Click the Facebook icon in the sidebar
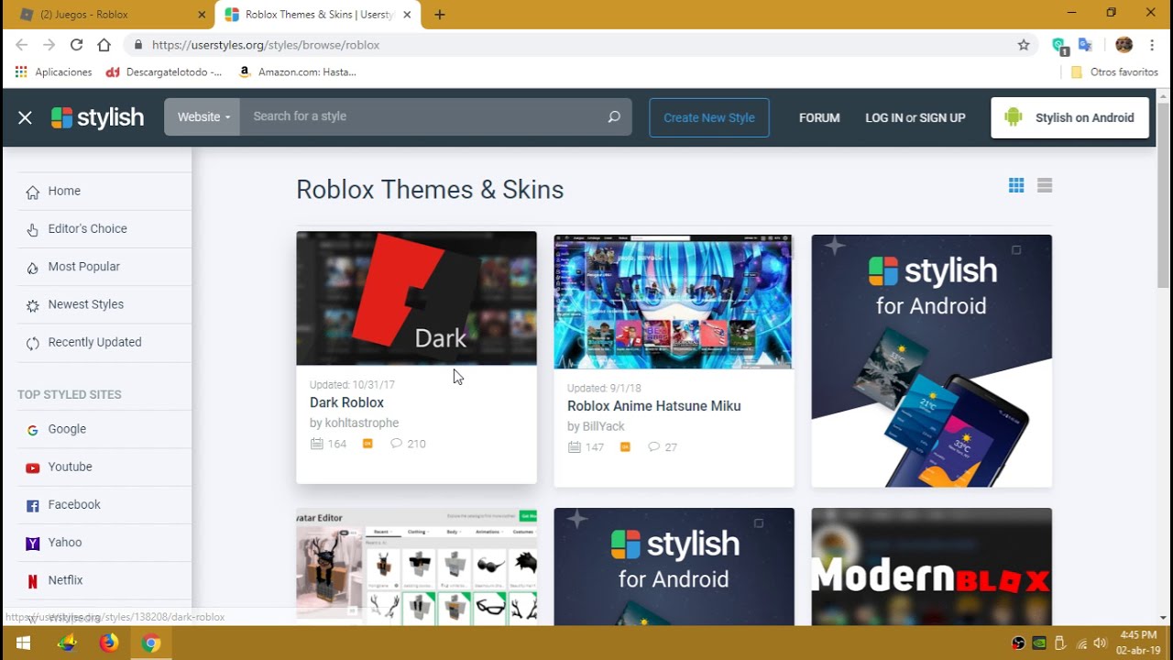This screenshot has width=1173, height=660. point(33,506)
